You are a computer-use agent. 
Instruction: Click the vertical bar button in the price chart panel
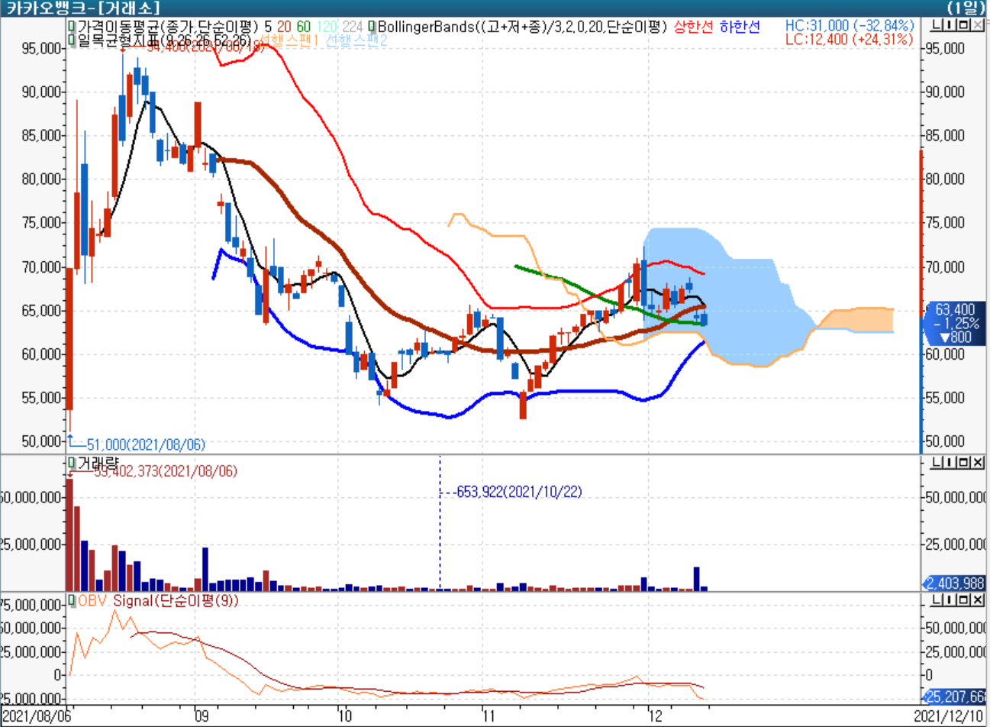point(950,25)
